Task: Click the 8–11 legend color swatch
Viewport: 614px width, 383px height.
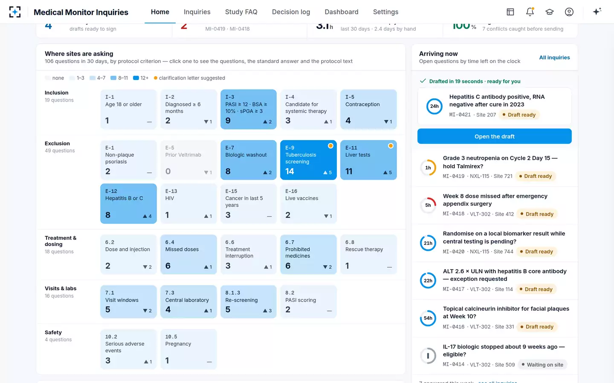Action: (113, 78)
